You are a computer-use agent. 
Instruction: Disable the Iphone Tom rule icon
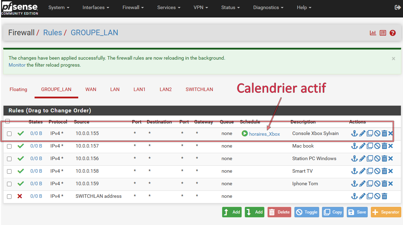377,184
